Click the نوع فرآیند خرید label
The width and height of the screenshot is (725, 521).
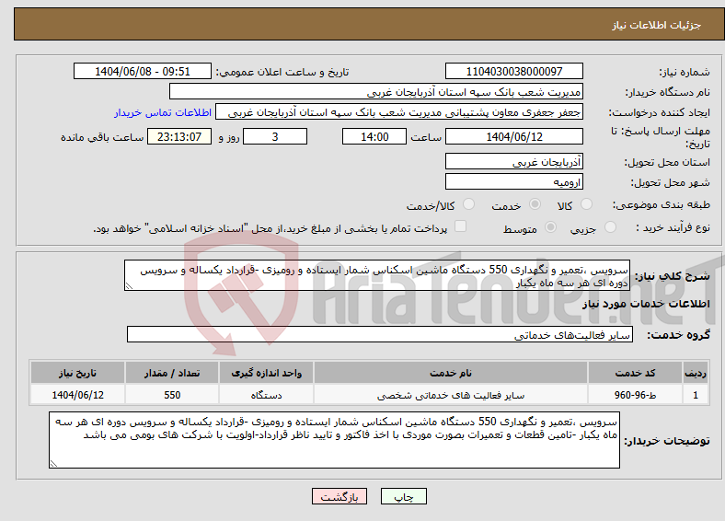[x=673, y=227]
